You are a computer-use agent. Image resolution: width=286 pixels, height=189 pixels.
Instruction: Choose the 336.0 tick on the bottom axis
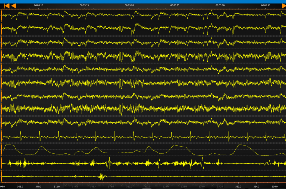pos(275,186)
